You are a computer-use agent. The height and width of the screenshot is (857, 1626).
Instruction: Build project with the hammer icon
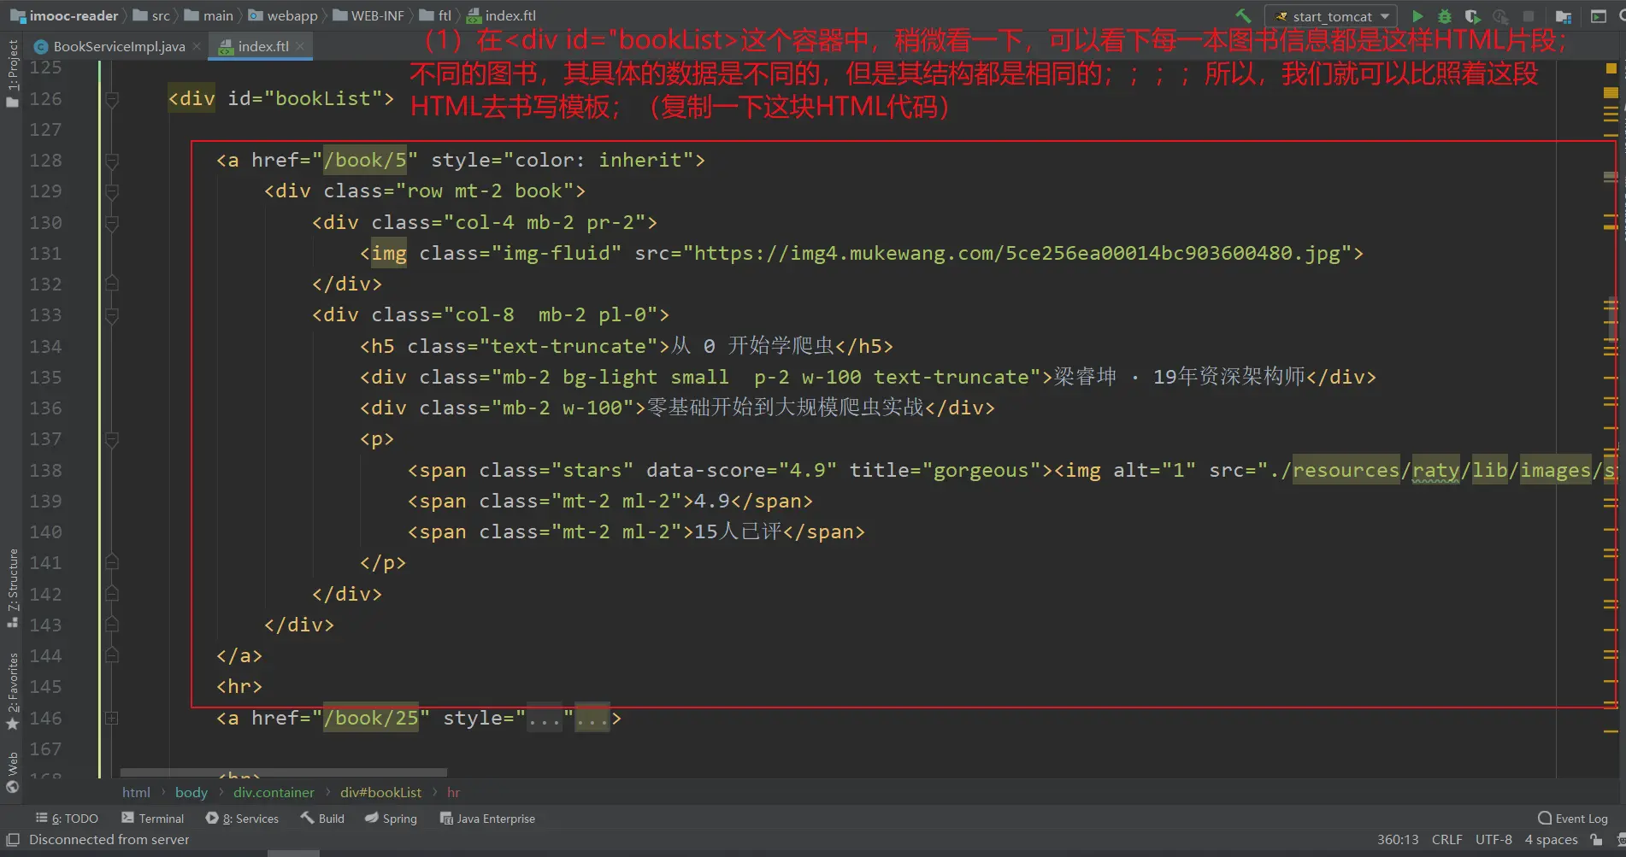click(1243, 16)
